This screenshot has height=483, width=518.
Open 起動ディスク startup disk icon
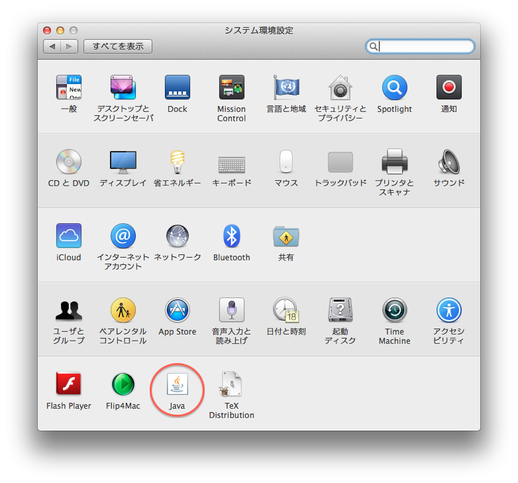340,310
